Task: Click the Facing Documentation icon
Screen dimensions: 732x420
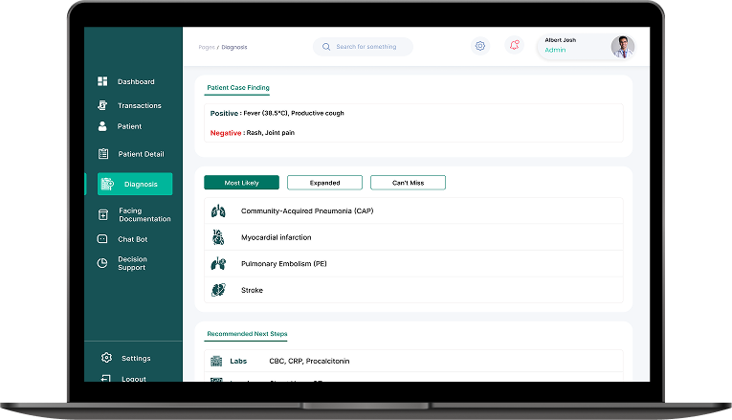Action: tap(103, 215)
